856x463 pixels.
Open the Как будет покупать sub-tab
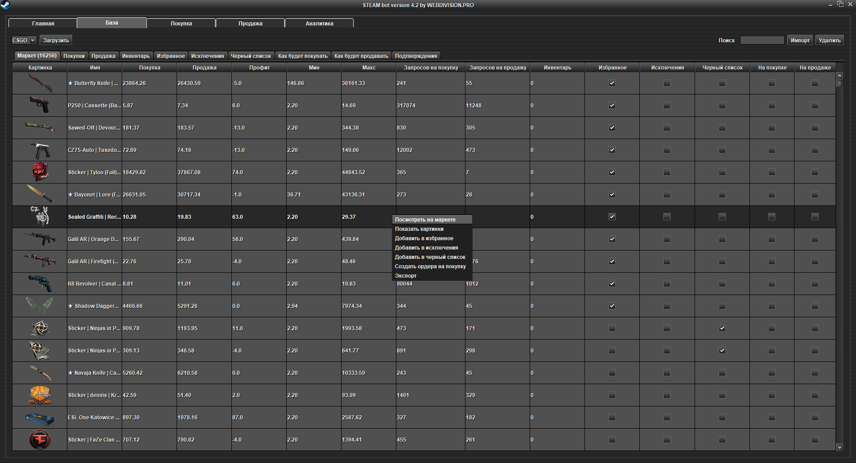pos(303,56)
